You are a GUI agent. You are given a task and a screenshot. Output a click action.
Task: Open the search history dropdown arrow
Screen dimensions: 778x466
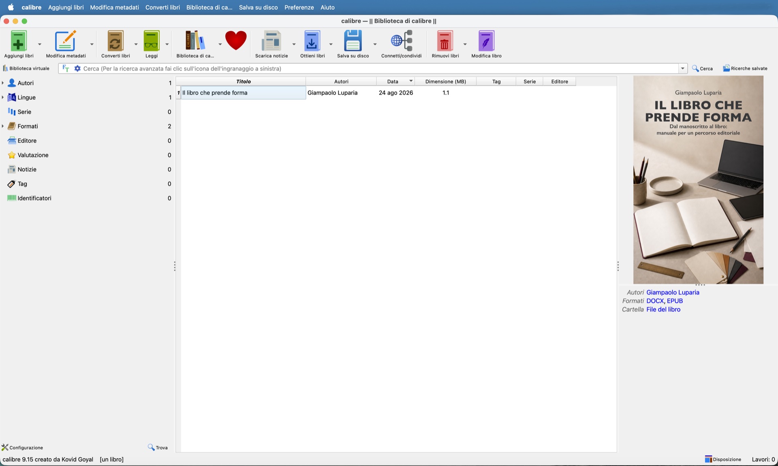(x=683, y=68)
